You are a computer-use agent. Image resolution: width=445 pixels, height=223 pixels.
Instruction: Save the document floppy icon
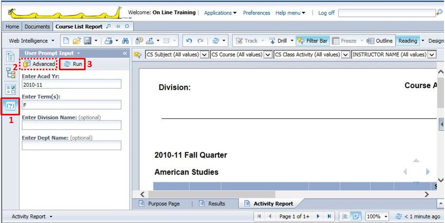[x=87, y=41]
